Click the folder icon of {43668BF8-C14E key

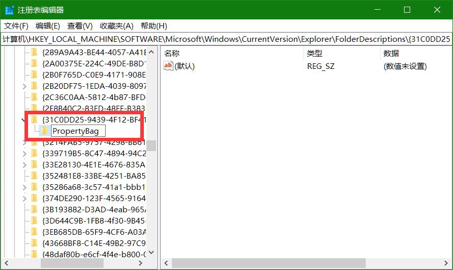(x=34, y=242)
